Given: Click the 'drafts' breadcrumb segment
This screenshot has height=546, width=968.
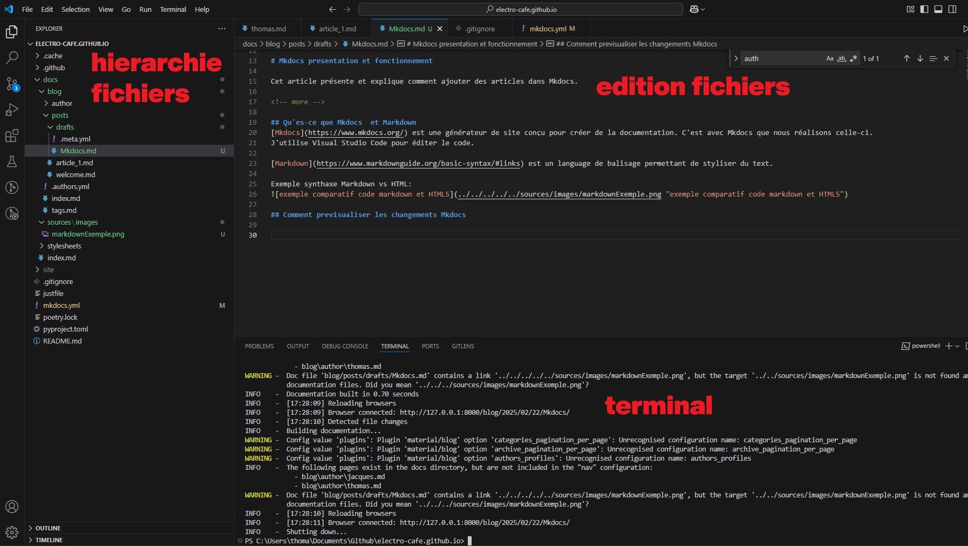Looking at the screenshot, I should [x=323, y=44].
